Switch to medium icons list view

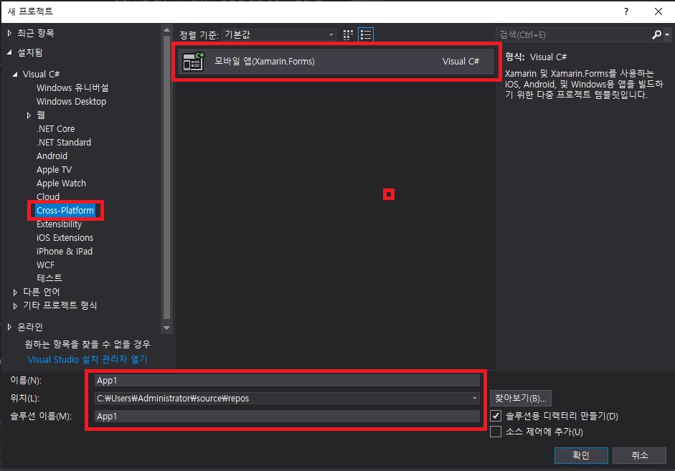pos(366,35)
